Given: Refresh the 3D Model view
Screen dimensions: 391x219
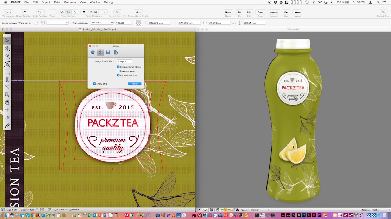Looking at the screenshot, I should [199, 210].
